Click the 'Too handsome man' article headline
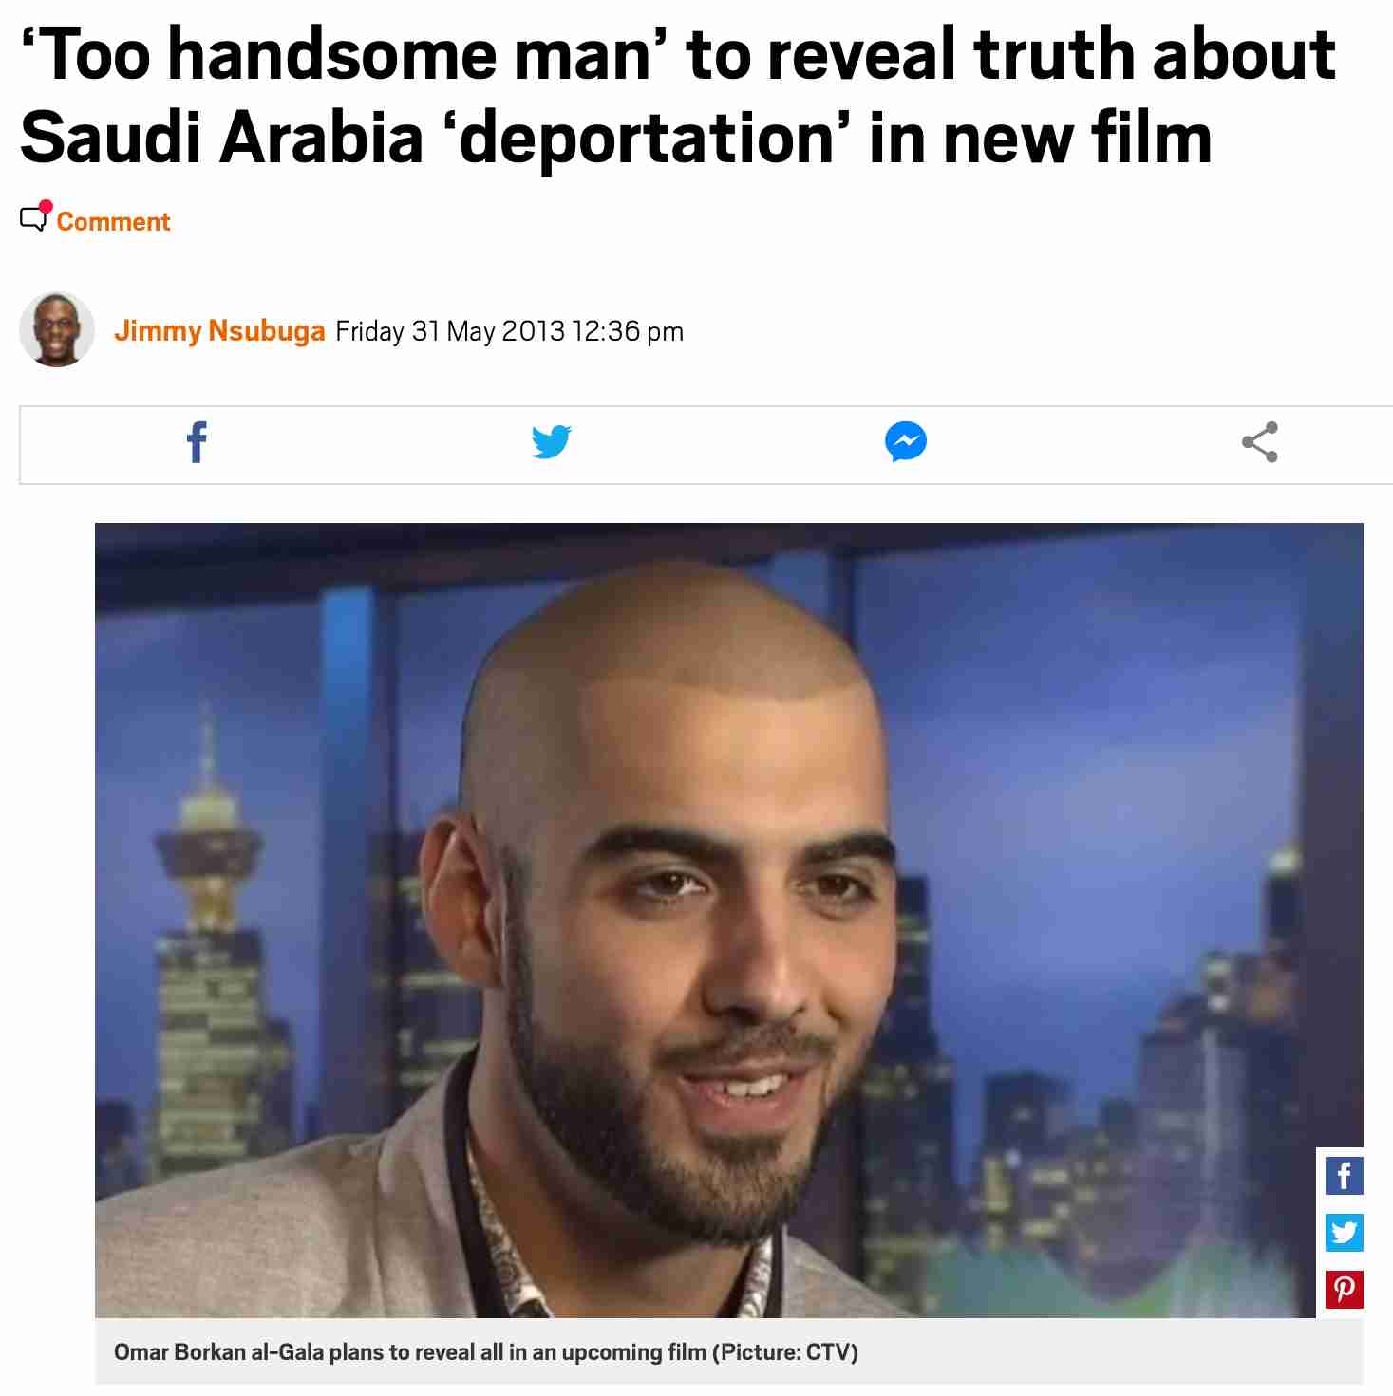 [678, 96]
